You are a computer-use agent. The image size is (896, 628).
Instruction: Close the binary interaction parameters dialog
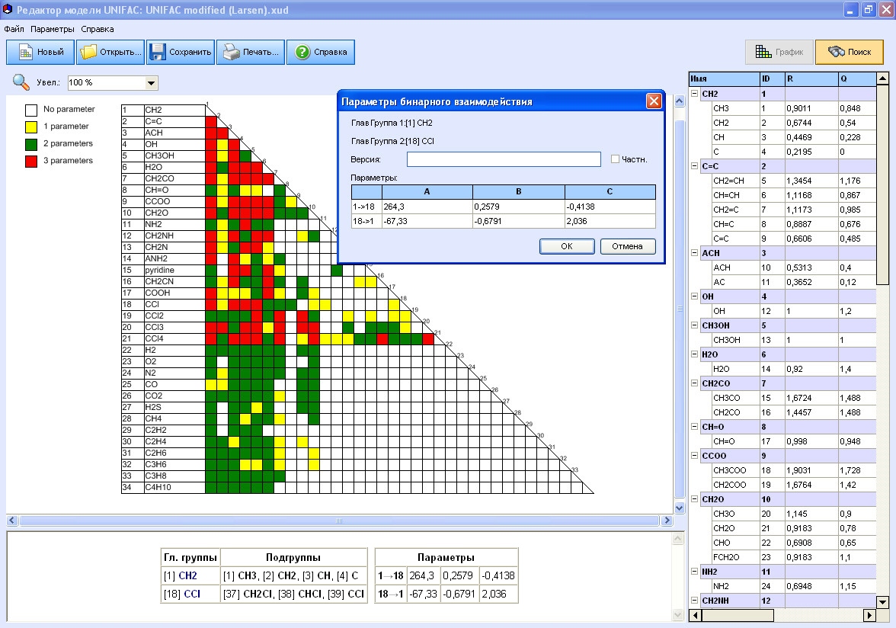click(x=654, y=101)
